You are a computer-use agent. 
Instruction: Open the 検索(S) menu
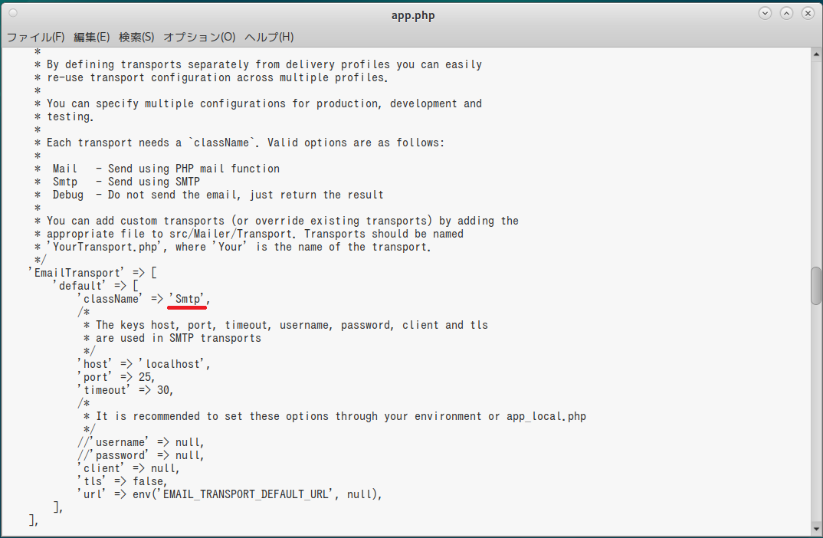pyautogui.click(x=136, y=37)
